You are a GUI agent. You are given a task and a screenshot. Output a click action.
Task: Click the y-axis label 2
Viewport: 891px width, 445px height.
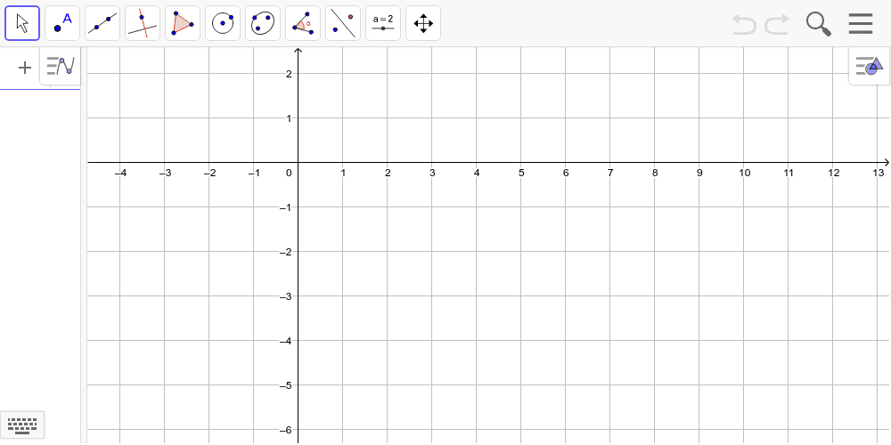290,74
